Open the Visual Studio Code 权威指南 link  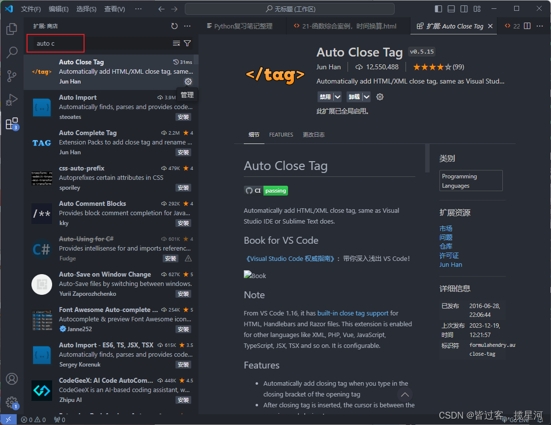290,258
